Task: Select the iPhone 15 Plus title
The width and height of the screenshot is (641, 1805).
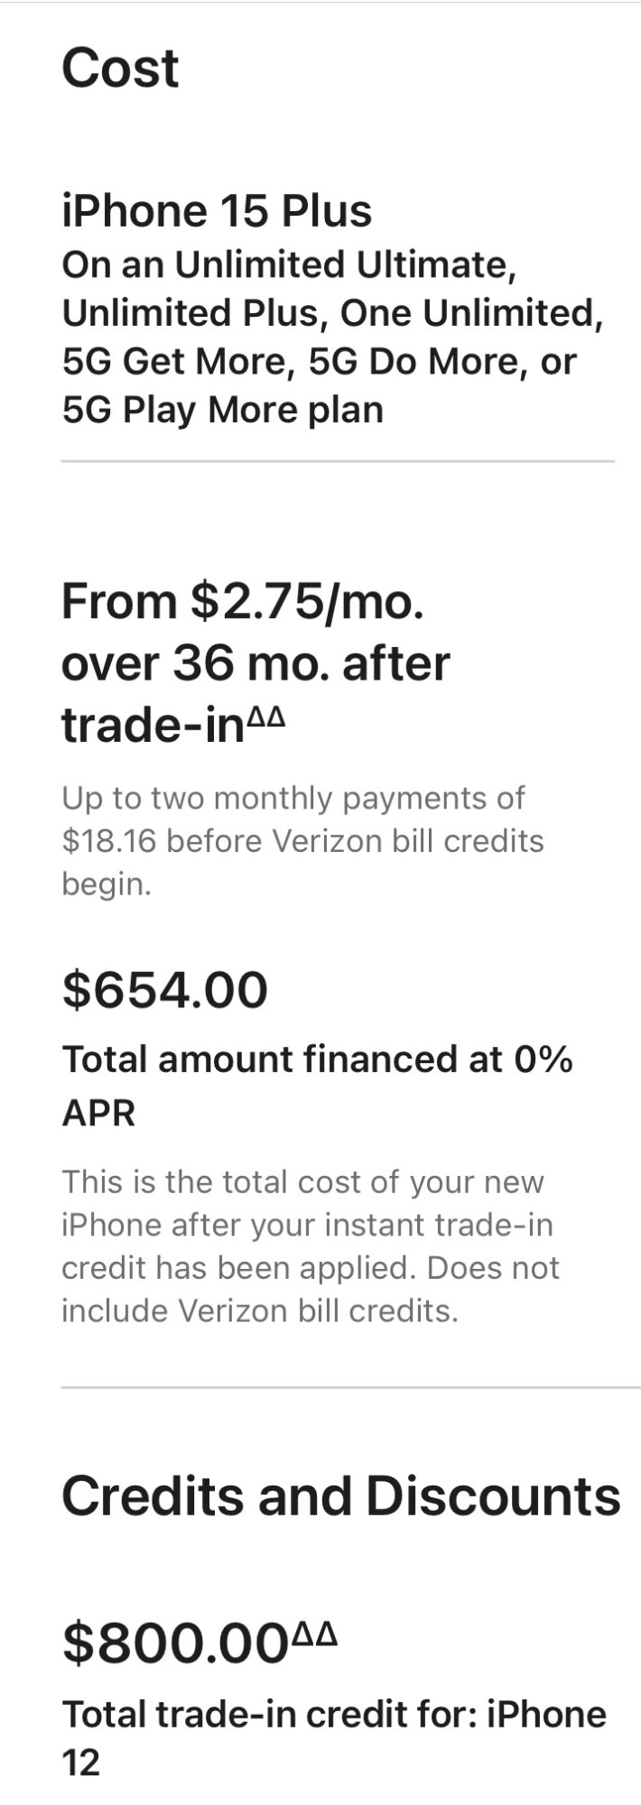Action: point(217,211)
